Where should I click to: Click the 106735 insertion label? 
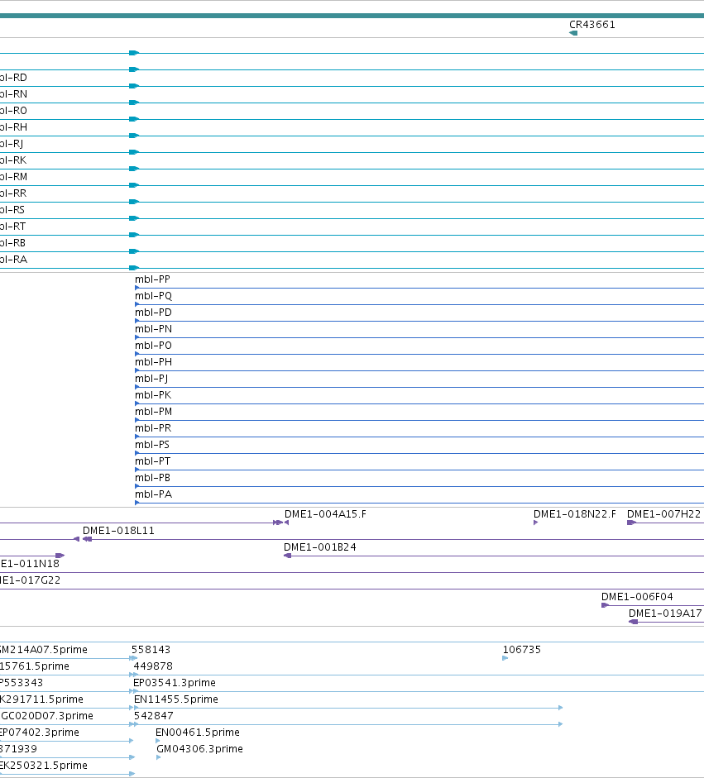[522, 650]
